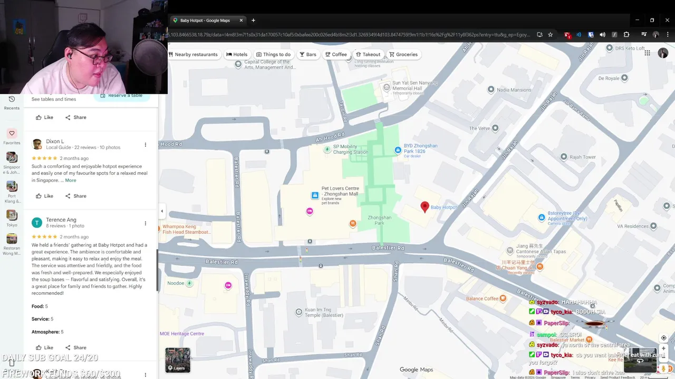This screenshot has width=675, height=379.
Task: Open the Privacy link in map footer
Action: coord(590,377)
